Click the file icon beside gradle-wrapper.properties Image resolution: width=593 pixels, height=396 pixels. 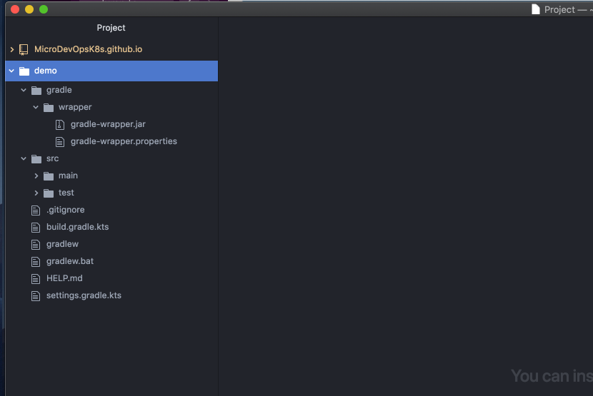60,142
